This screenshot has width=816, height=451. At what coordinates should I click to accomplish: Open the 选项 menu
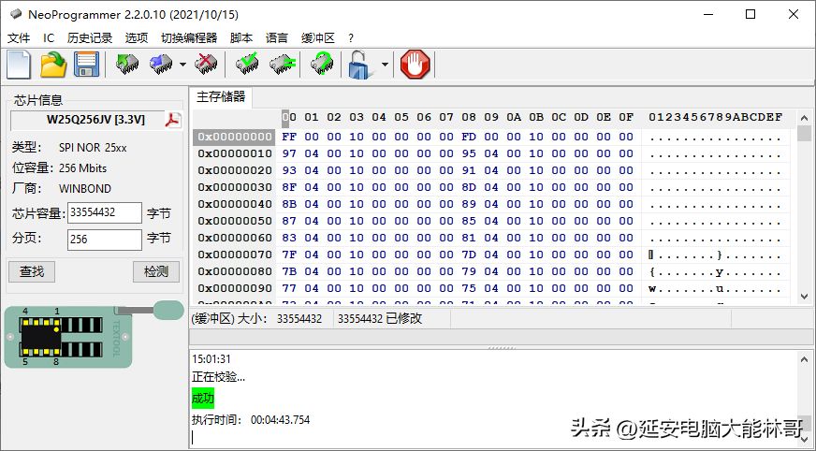coord(137,38)
